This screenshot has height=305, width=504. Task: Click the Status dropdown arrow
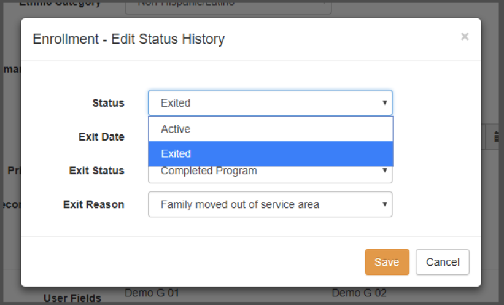[384, 103]
